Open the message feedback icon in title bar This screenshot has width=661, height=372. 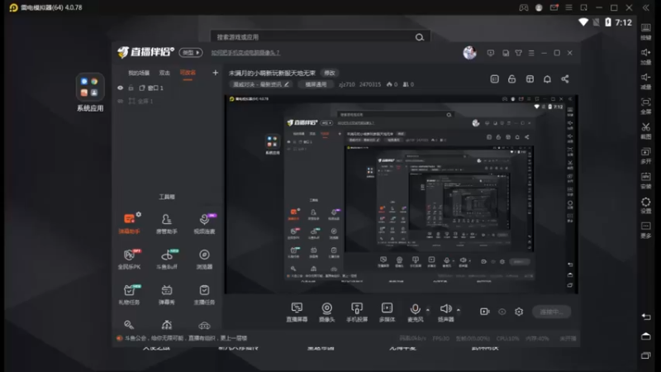point(490,53)
